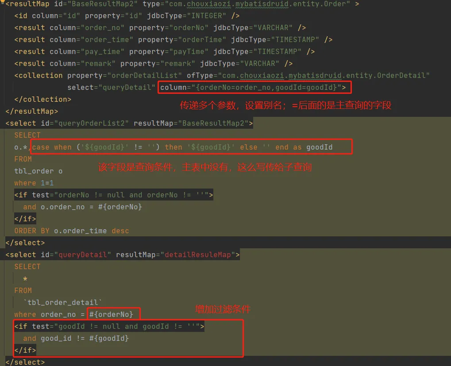451x366 pixels.
Task: Click select="queryDetail" in the collection tag
Action: pos(112,87)
